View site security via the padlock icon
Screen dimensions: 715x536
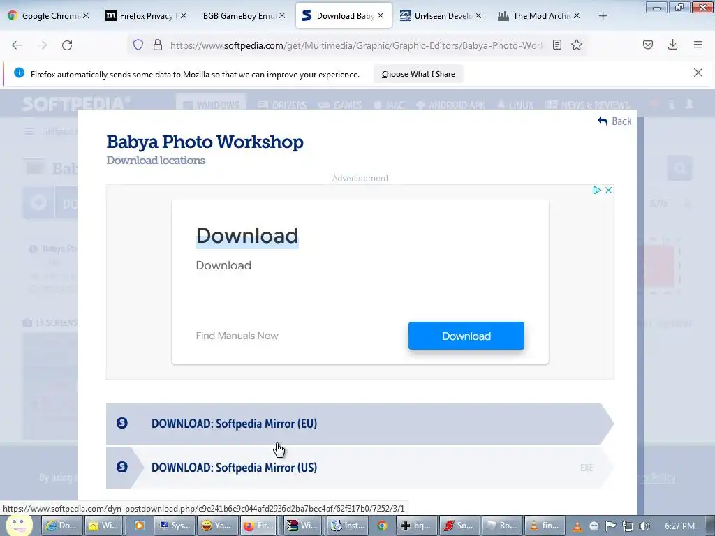pos(158,45)
